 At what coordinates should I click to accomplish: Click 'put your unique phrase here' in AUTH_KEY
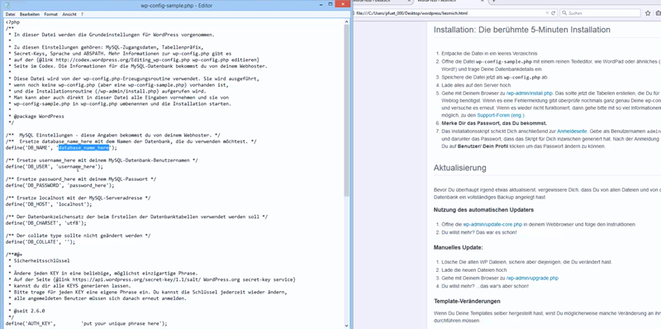[x=121, y=323]
